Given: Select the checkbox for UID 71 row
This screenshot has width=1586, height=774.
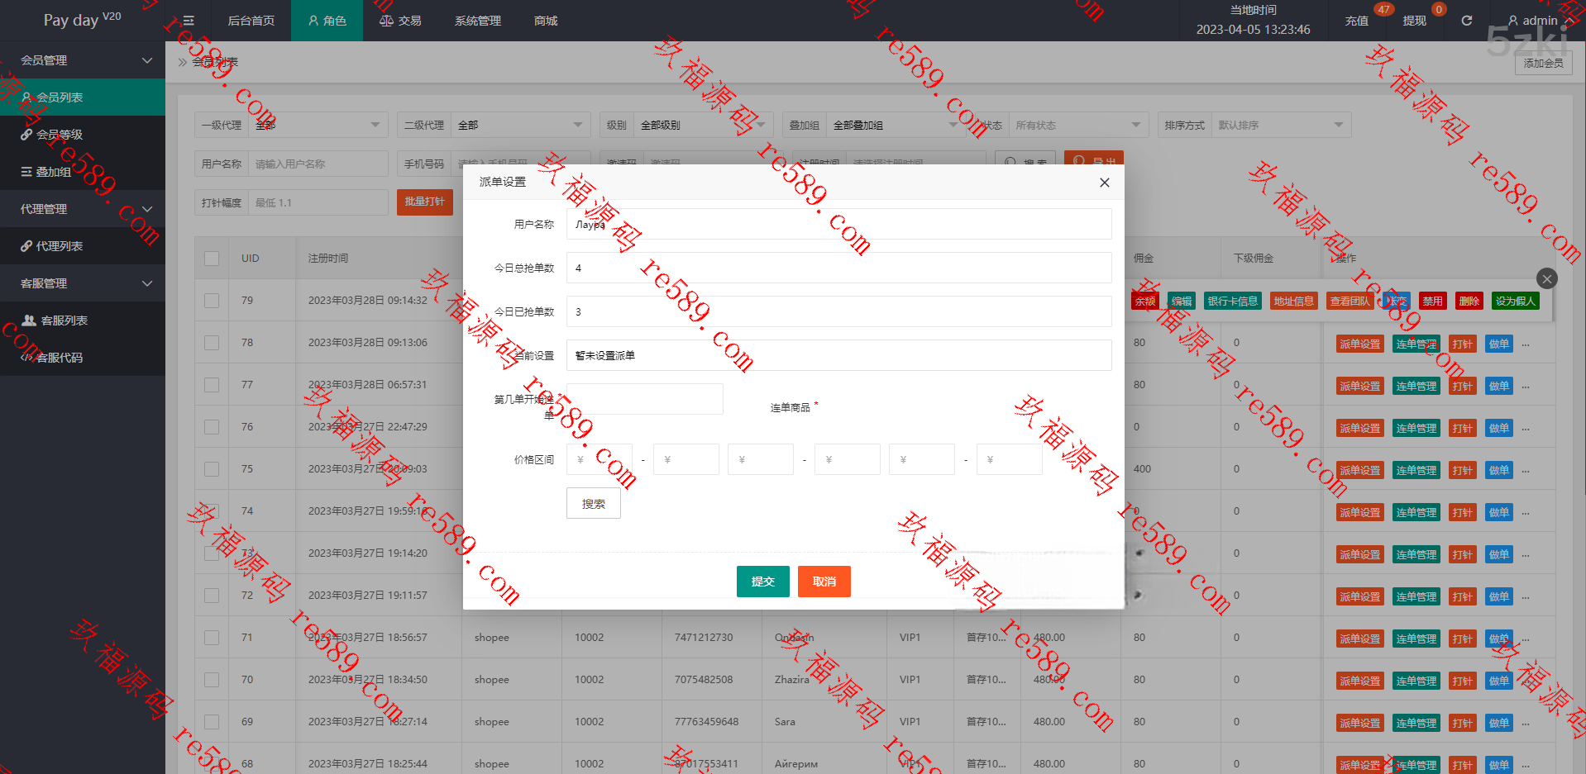Looking at the screenshot, I should (x=212, y=638).
